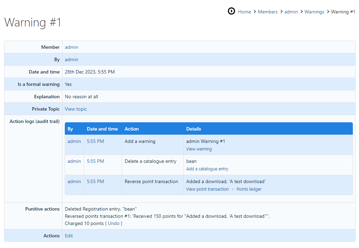The height and width of the screenshot is (248, 359).
Task: Click 'Reverse point transaction' action cell
Action: pyautogui.click(x=151, y=181)
